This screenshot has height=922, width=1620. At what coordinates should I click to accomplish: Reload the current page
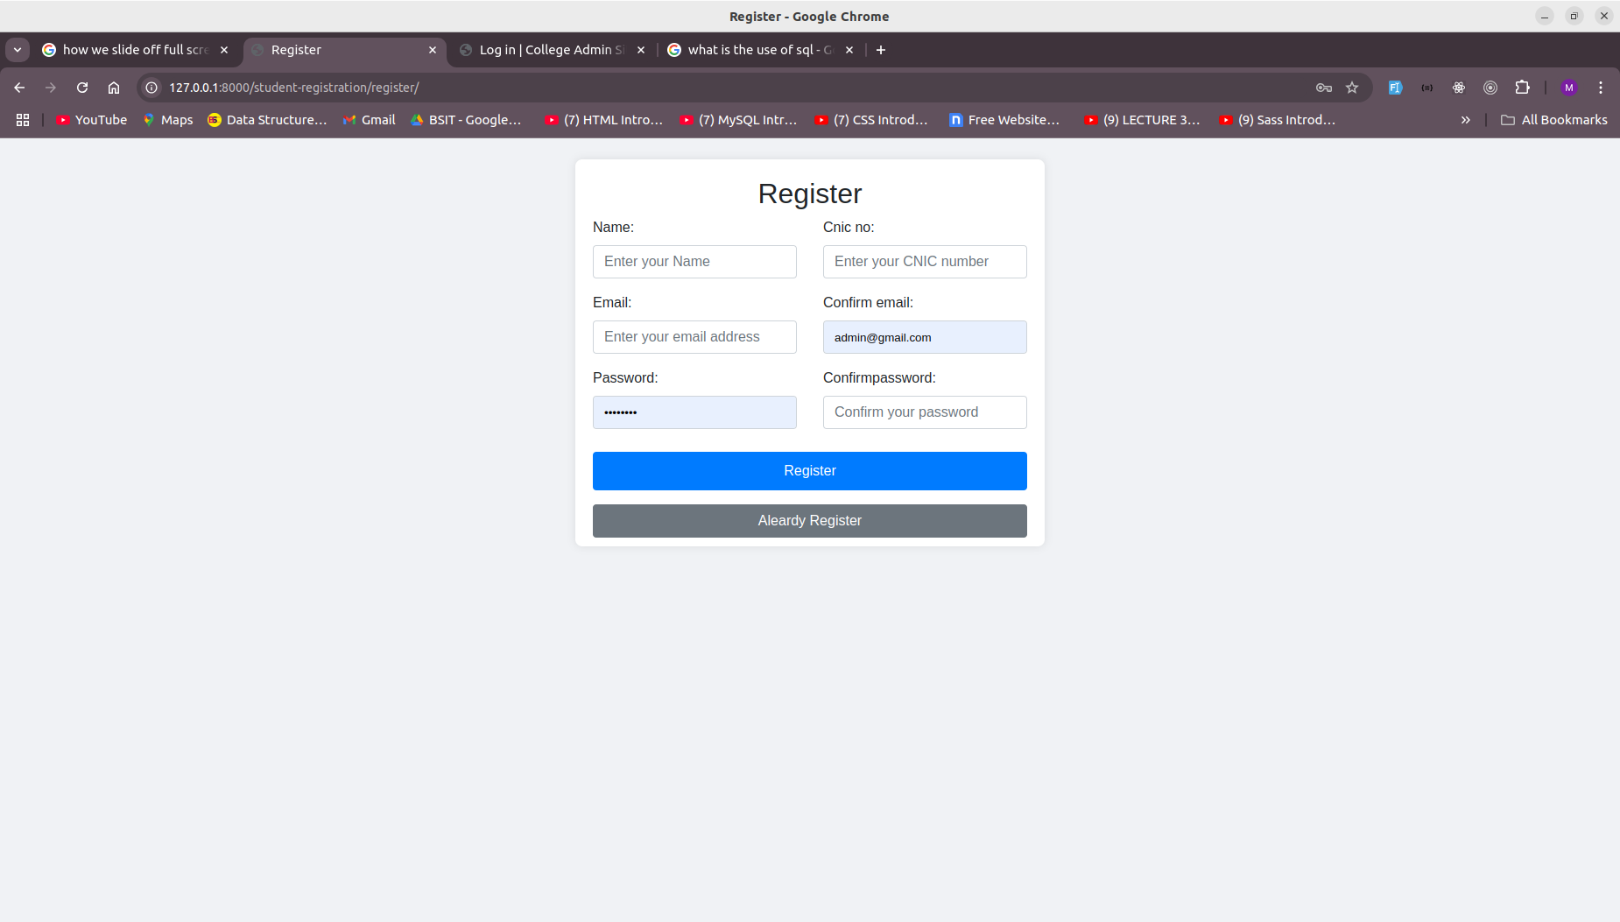(82, 88)
